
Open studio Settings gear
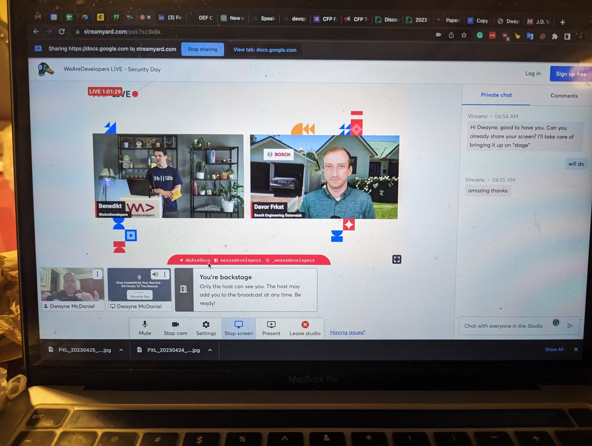click(x=206, y=328)
